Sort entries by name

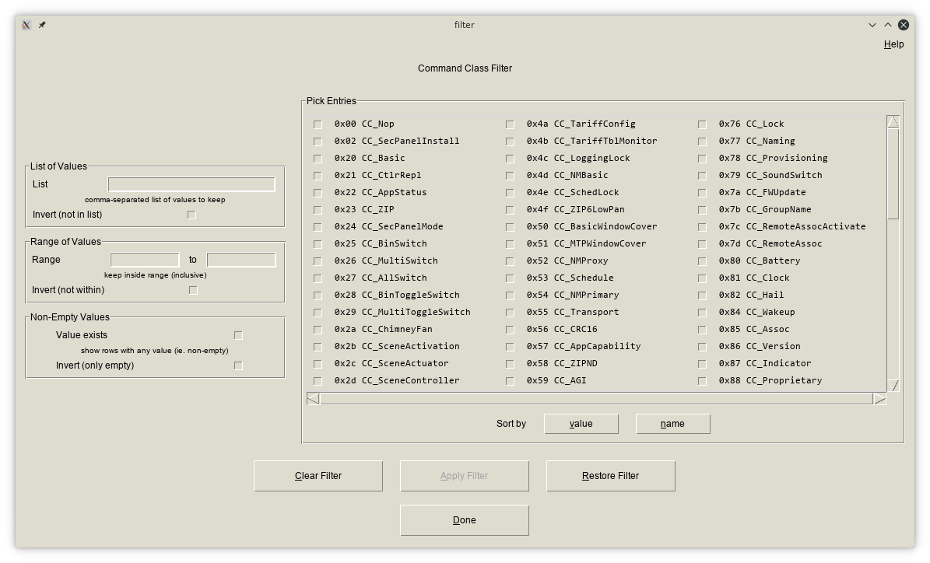click(672, 424)
